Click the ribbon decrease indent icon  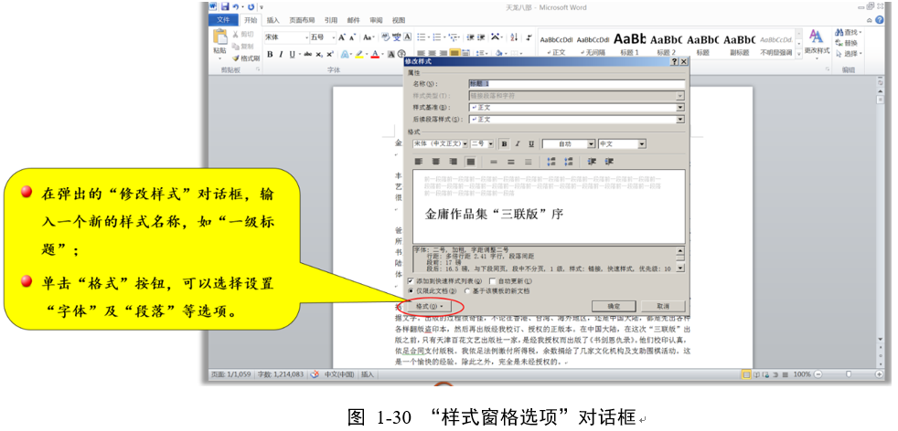(x=470, y=37)
